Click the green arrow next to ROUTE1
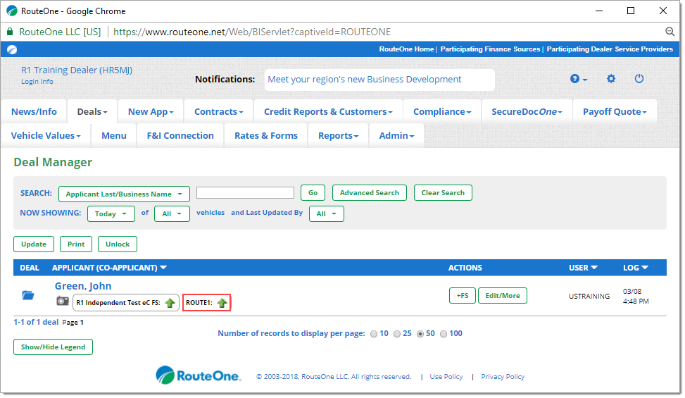 point(222,303)
